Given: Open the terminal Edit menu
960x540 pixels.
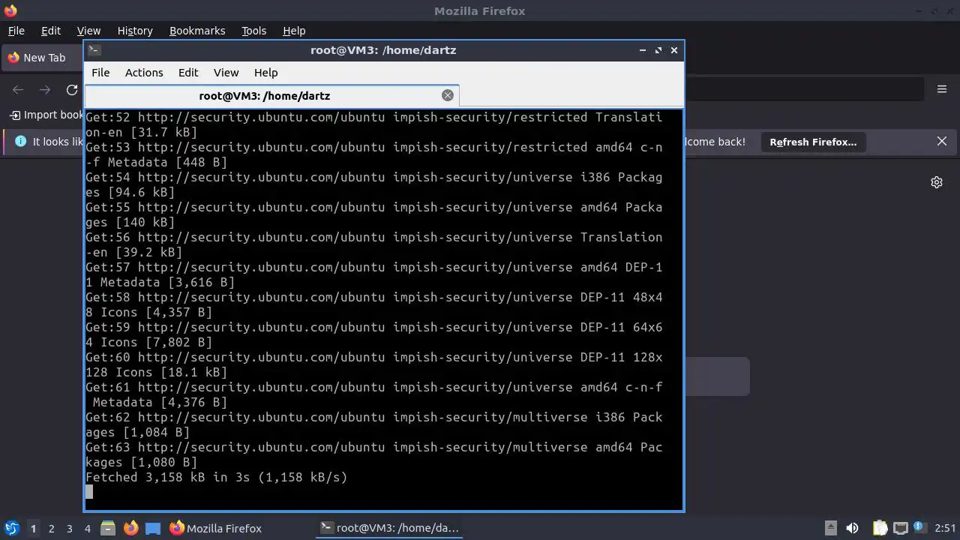Looking at the screenshot, I should [188, 73].
